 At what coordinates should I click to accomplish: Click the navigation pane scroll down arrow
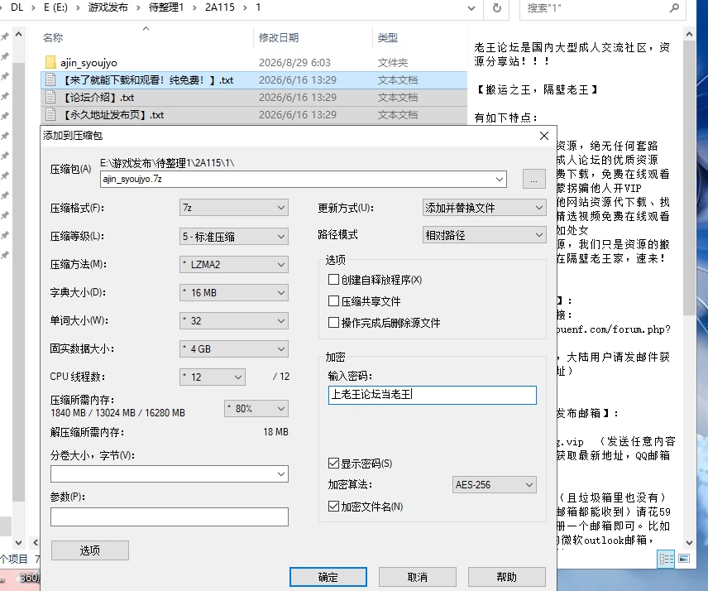[18, 542]
